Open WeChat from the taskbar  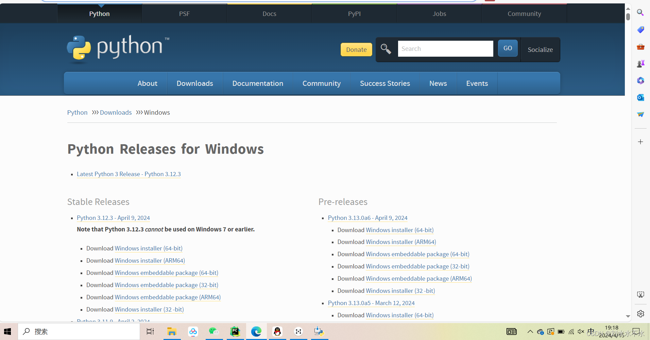(x=214, y=332)
